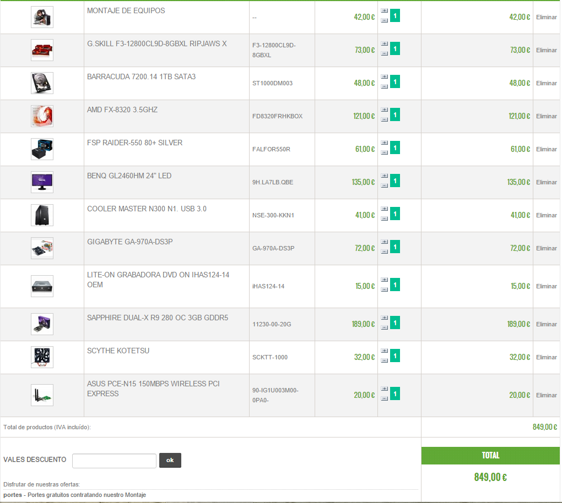The width and height of the screenshot is (562, 503).
Task: Remove LITE-ON DVD burner with Eliminar
Action: coord(546,286)
